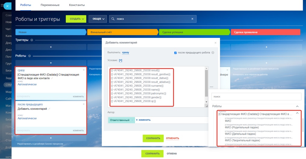This screenshot has height=159, width=306.
Task: Click the help icon next to Роботы heading
Action: [29, 56]
